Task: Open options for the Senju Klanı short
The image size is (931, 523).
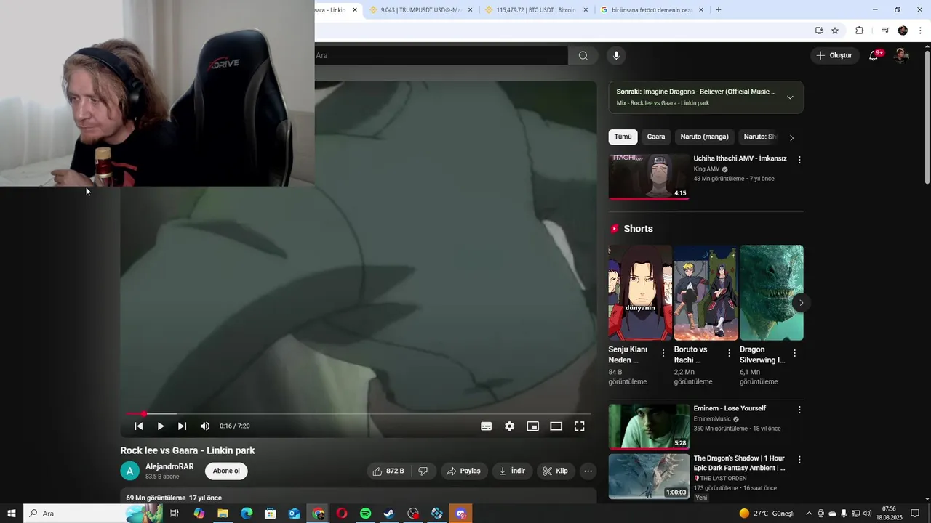Action: pos(663,353)
